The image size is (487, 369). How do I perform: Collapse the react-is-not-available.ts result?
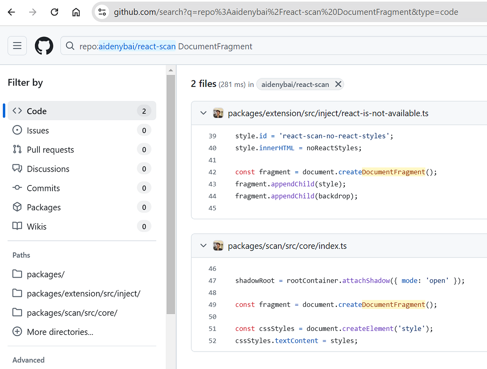click(204, 113)
